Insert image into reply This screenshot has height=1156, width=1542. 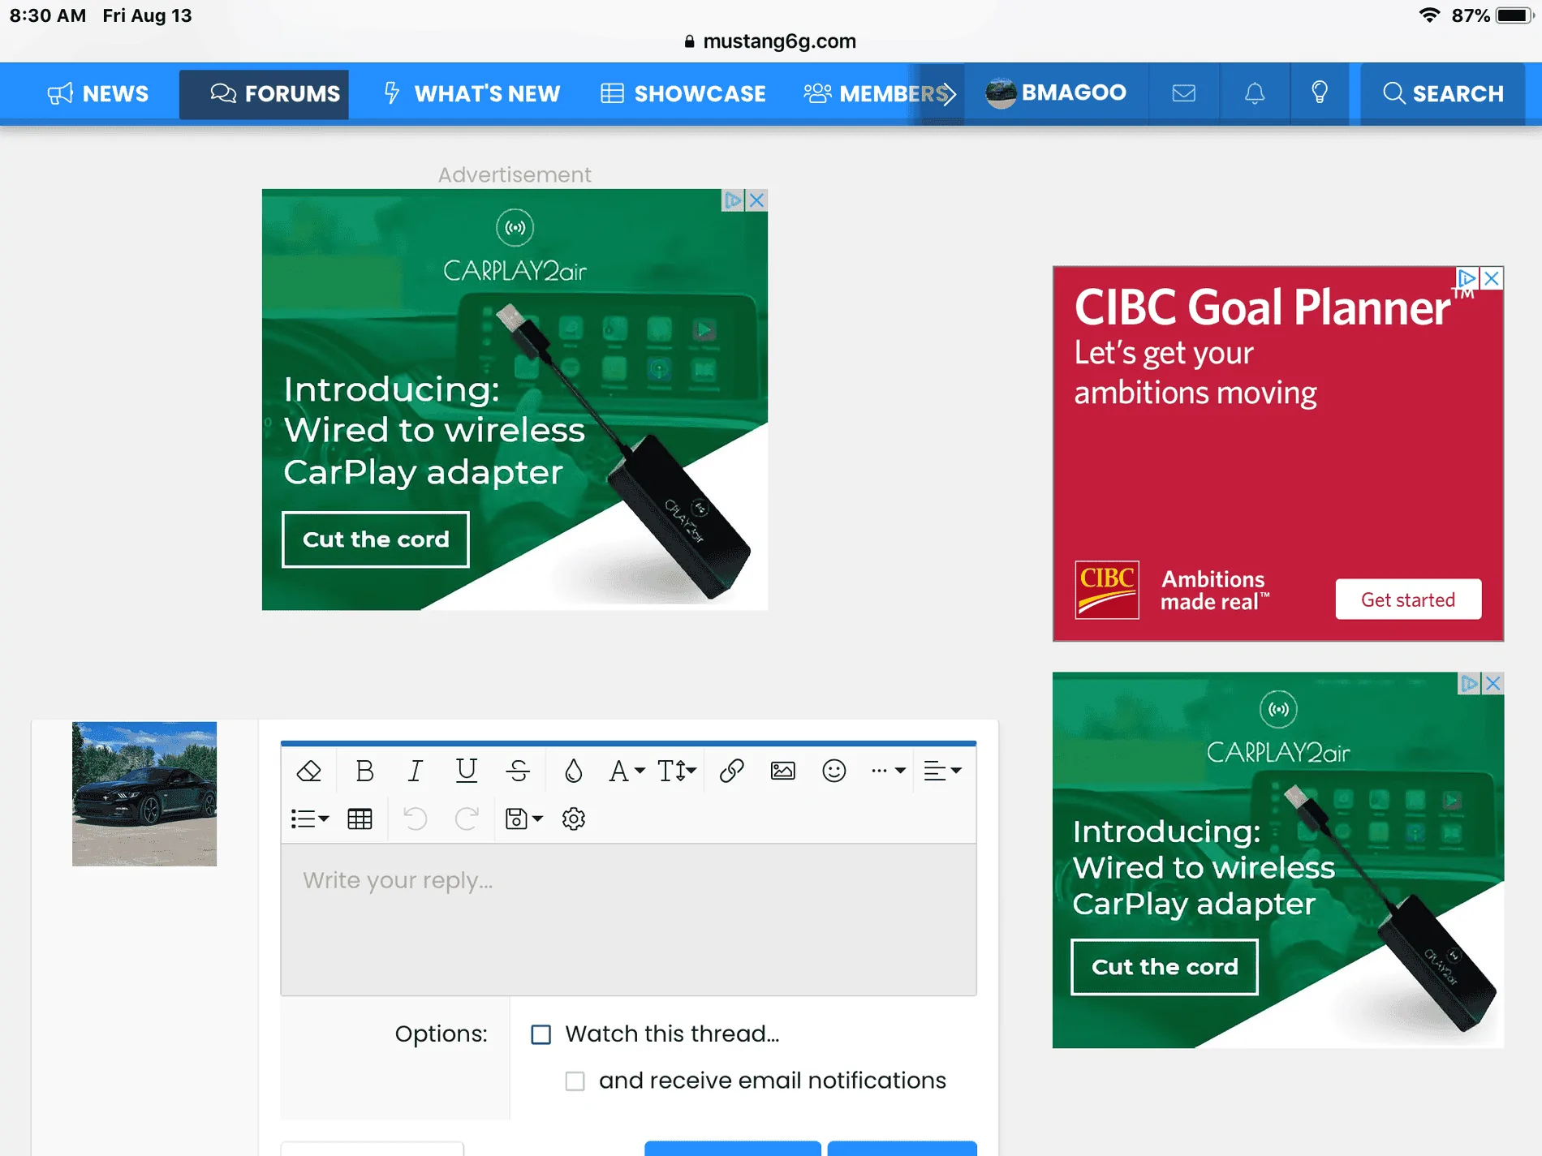(x=783, y=771)
